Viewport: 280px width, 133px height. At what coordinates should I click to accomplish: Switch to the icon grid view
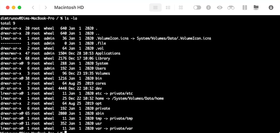tap(181, 7)
